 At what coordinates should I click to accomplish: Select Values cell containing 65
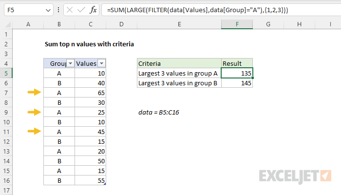[91, 93]
